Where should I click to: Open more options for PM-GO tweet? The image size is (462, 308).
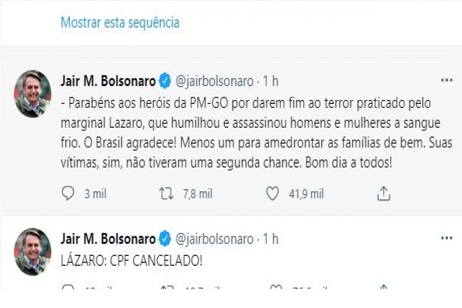click(446, 80)
